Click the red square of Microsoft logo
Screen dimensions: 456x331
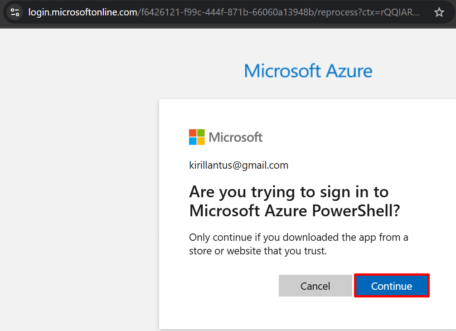(x=193, y=133)
